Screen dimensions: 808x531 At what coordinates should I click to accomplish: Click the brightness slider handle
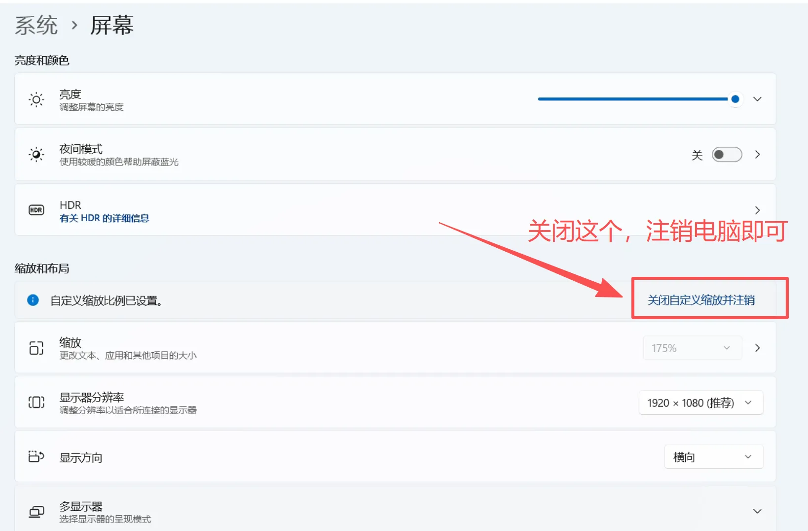pos(735,99)
